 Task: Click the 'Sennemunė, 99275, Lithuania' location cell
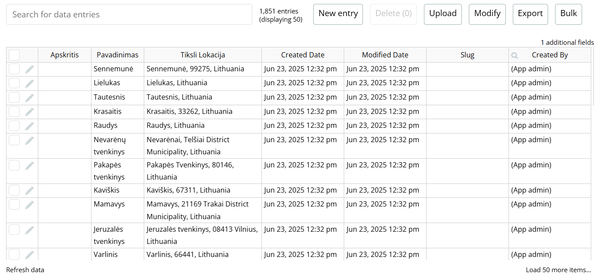[x=203, y=69]
